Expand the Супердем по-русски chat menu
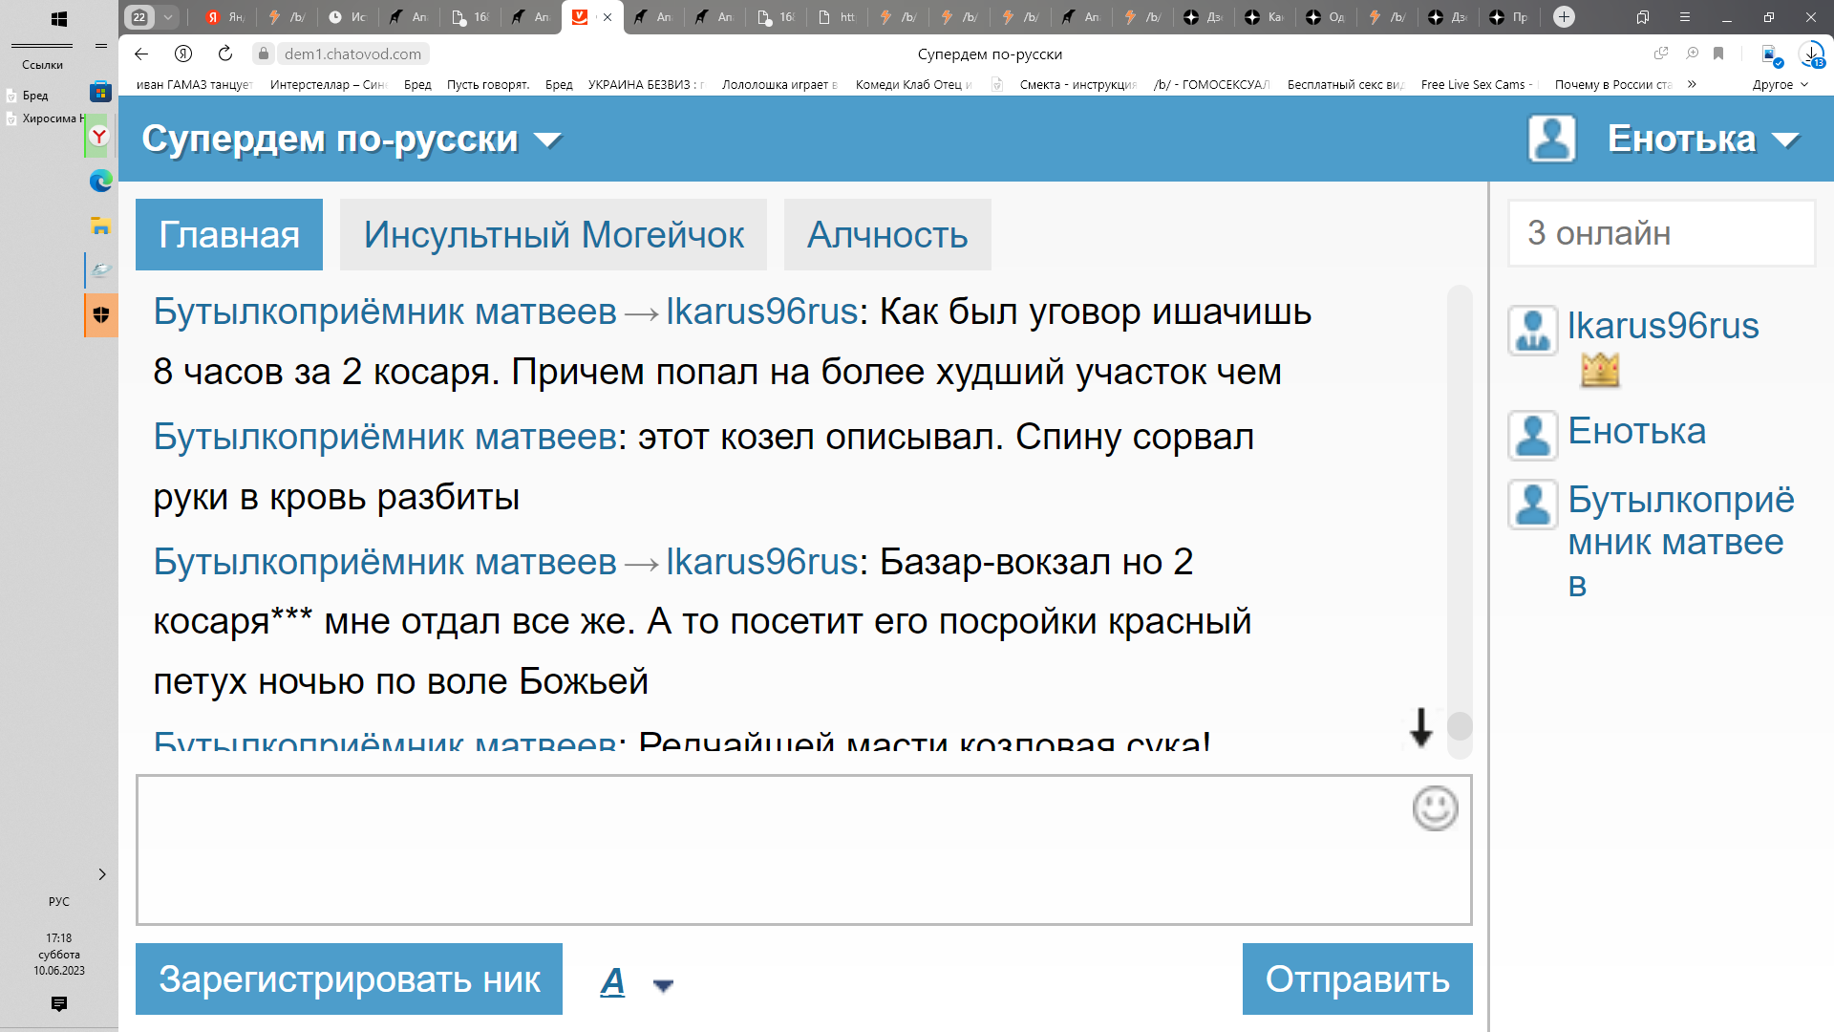 (x=548, y=140)
